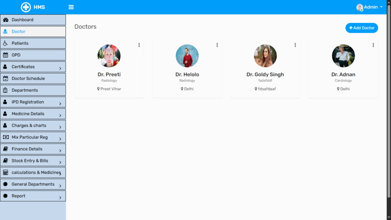Click the building icon beside Departments
The image size is (391, 220).
pos(5,91)
